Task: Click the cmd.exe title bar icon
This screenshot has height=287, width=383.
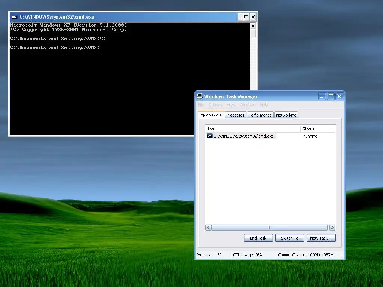Action: coord(15,17)
